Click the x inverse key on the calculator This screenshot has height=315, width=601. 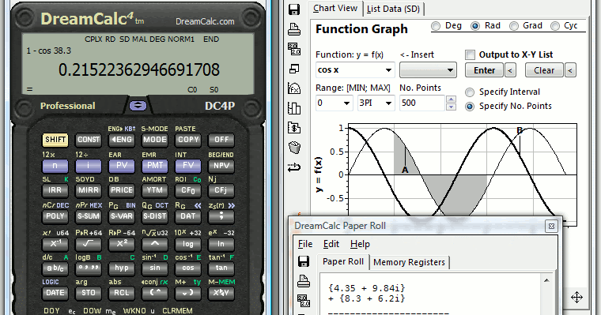coord(55,244)
